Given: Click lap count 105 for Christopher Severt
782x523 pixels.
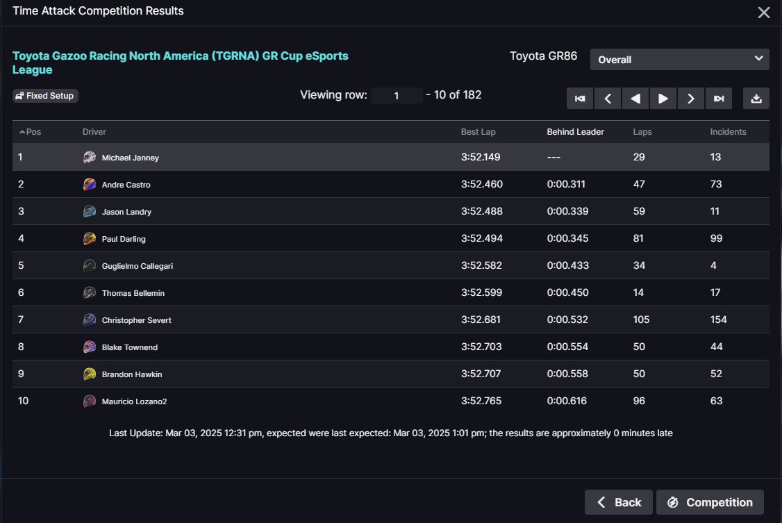Looking at the screenshot, I should tap(641, 319).
